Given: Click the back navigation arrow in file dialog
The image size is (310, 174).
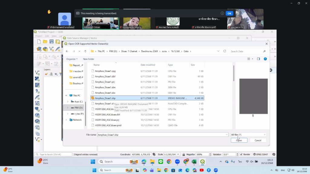Looking at the screenshot, I should [x=67, y=51].
